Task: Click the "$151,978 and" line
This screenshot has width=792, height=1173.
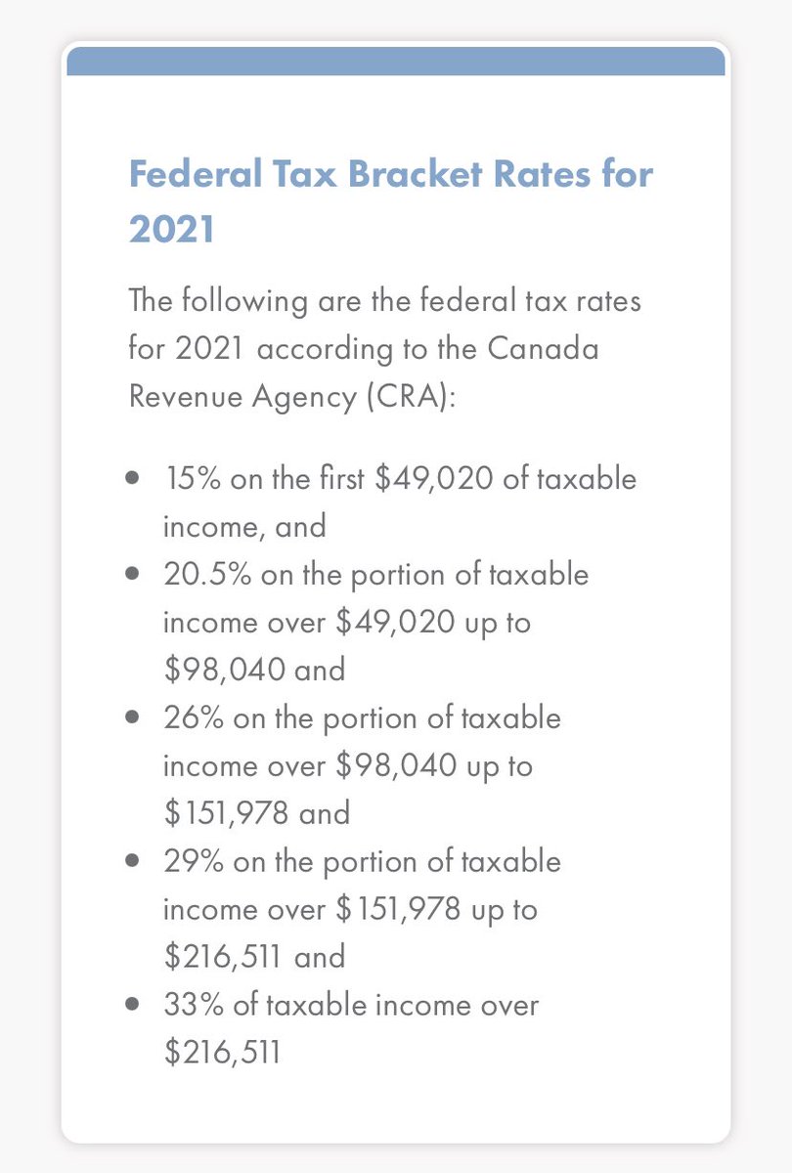Action: [x=256, y=813]
